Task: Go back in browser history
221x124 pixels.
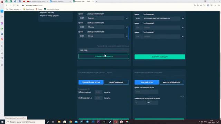Action: click(6, 6)
